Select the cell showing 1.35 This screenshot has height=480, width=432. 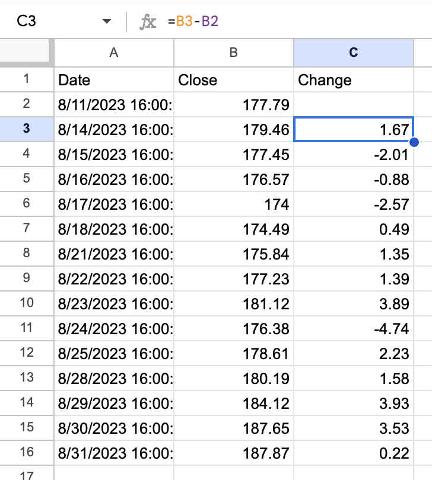click(354, 254)
